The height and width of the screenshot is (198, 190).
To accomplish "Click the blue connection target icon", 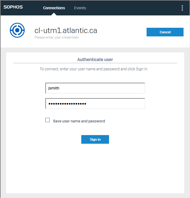I will (17, 30).
